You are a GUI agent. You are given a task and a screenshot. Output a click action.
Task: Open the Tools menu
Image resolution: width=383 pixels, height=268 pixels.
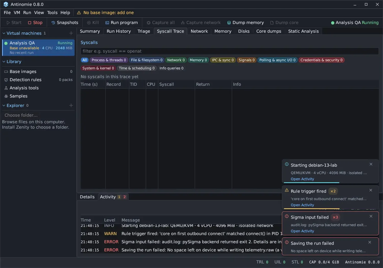(x=52, y=13)
